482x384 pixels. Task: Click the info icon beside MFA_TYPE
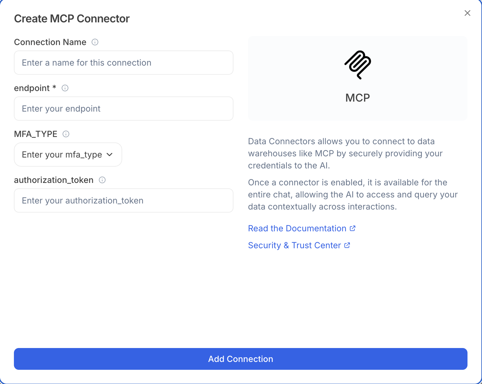click(66, 134)
